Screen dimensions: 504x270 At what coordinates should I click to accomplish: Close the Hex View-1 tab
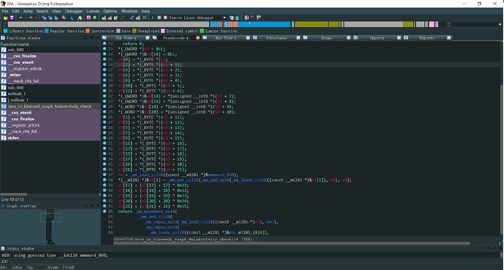click(248, 38)
